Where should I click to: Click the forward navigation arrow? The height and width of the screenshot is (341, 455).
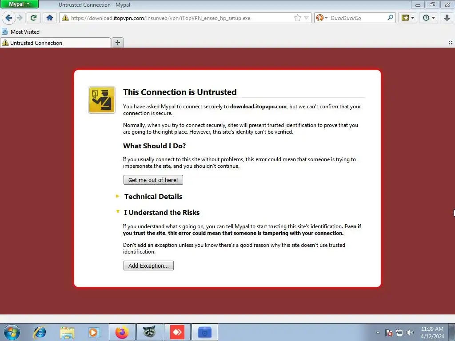point(20,18)
